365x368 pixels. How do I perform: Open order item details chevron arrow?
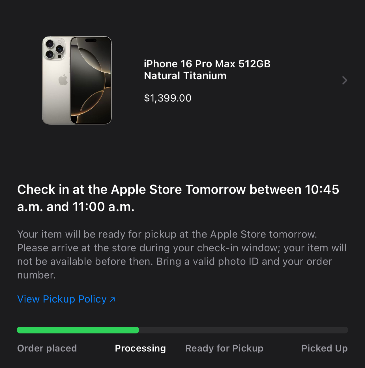pos(344,80)
